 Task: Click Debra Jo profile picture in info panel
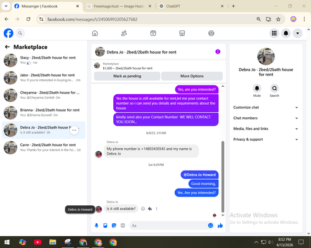[266, 56]
